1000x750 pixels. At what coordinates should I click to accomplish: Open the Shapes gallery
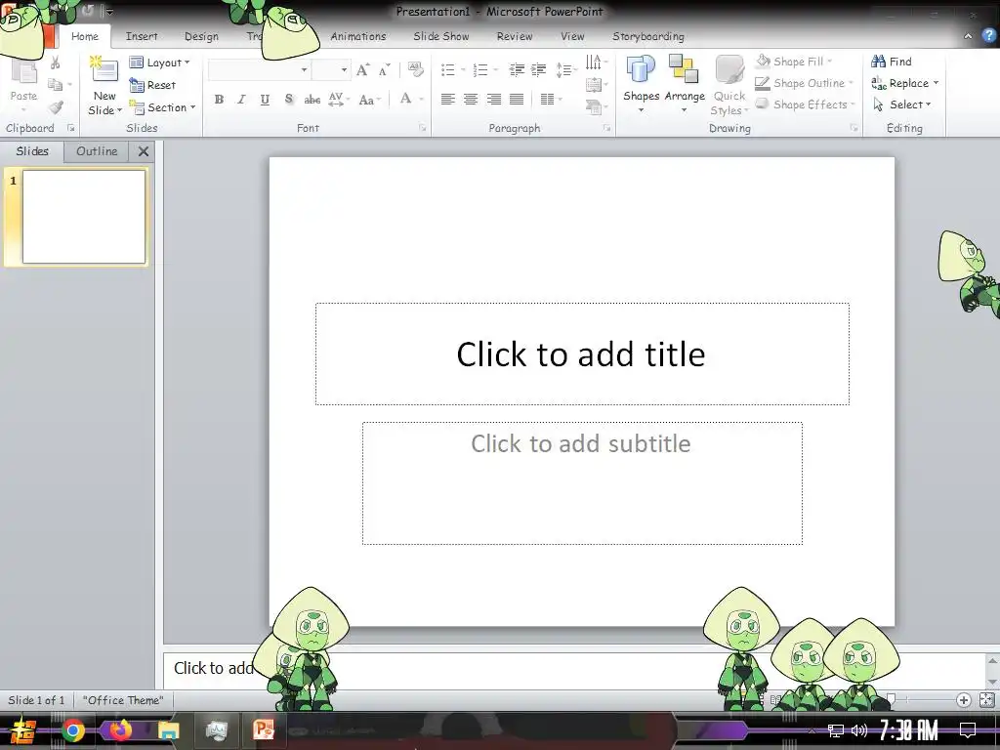[641, 84]
